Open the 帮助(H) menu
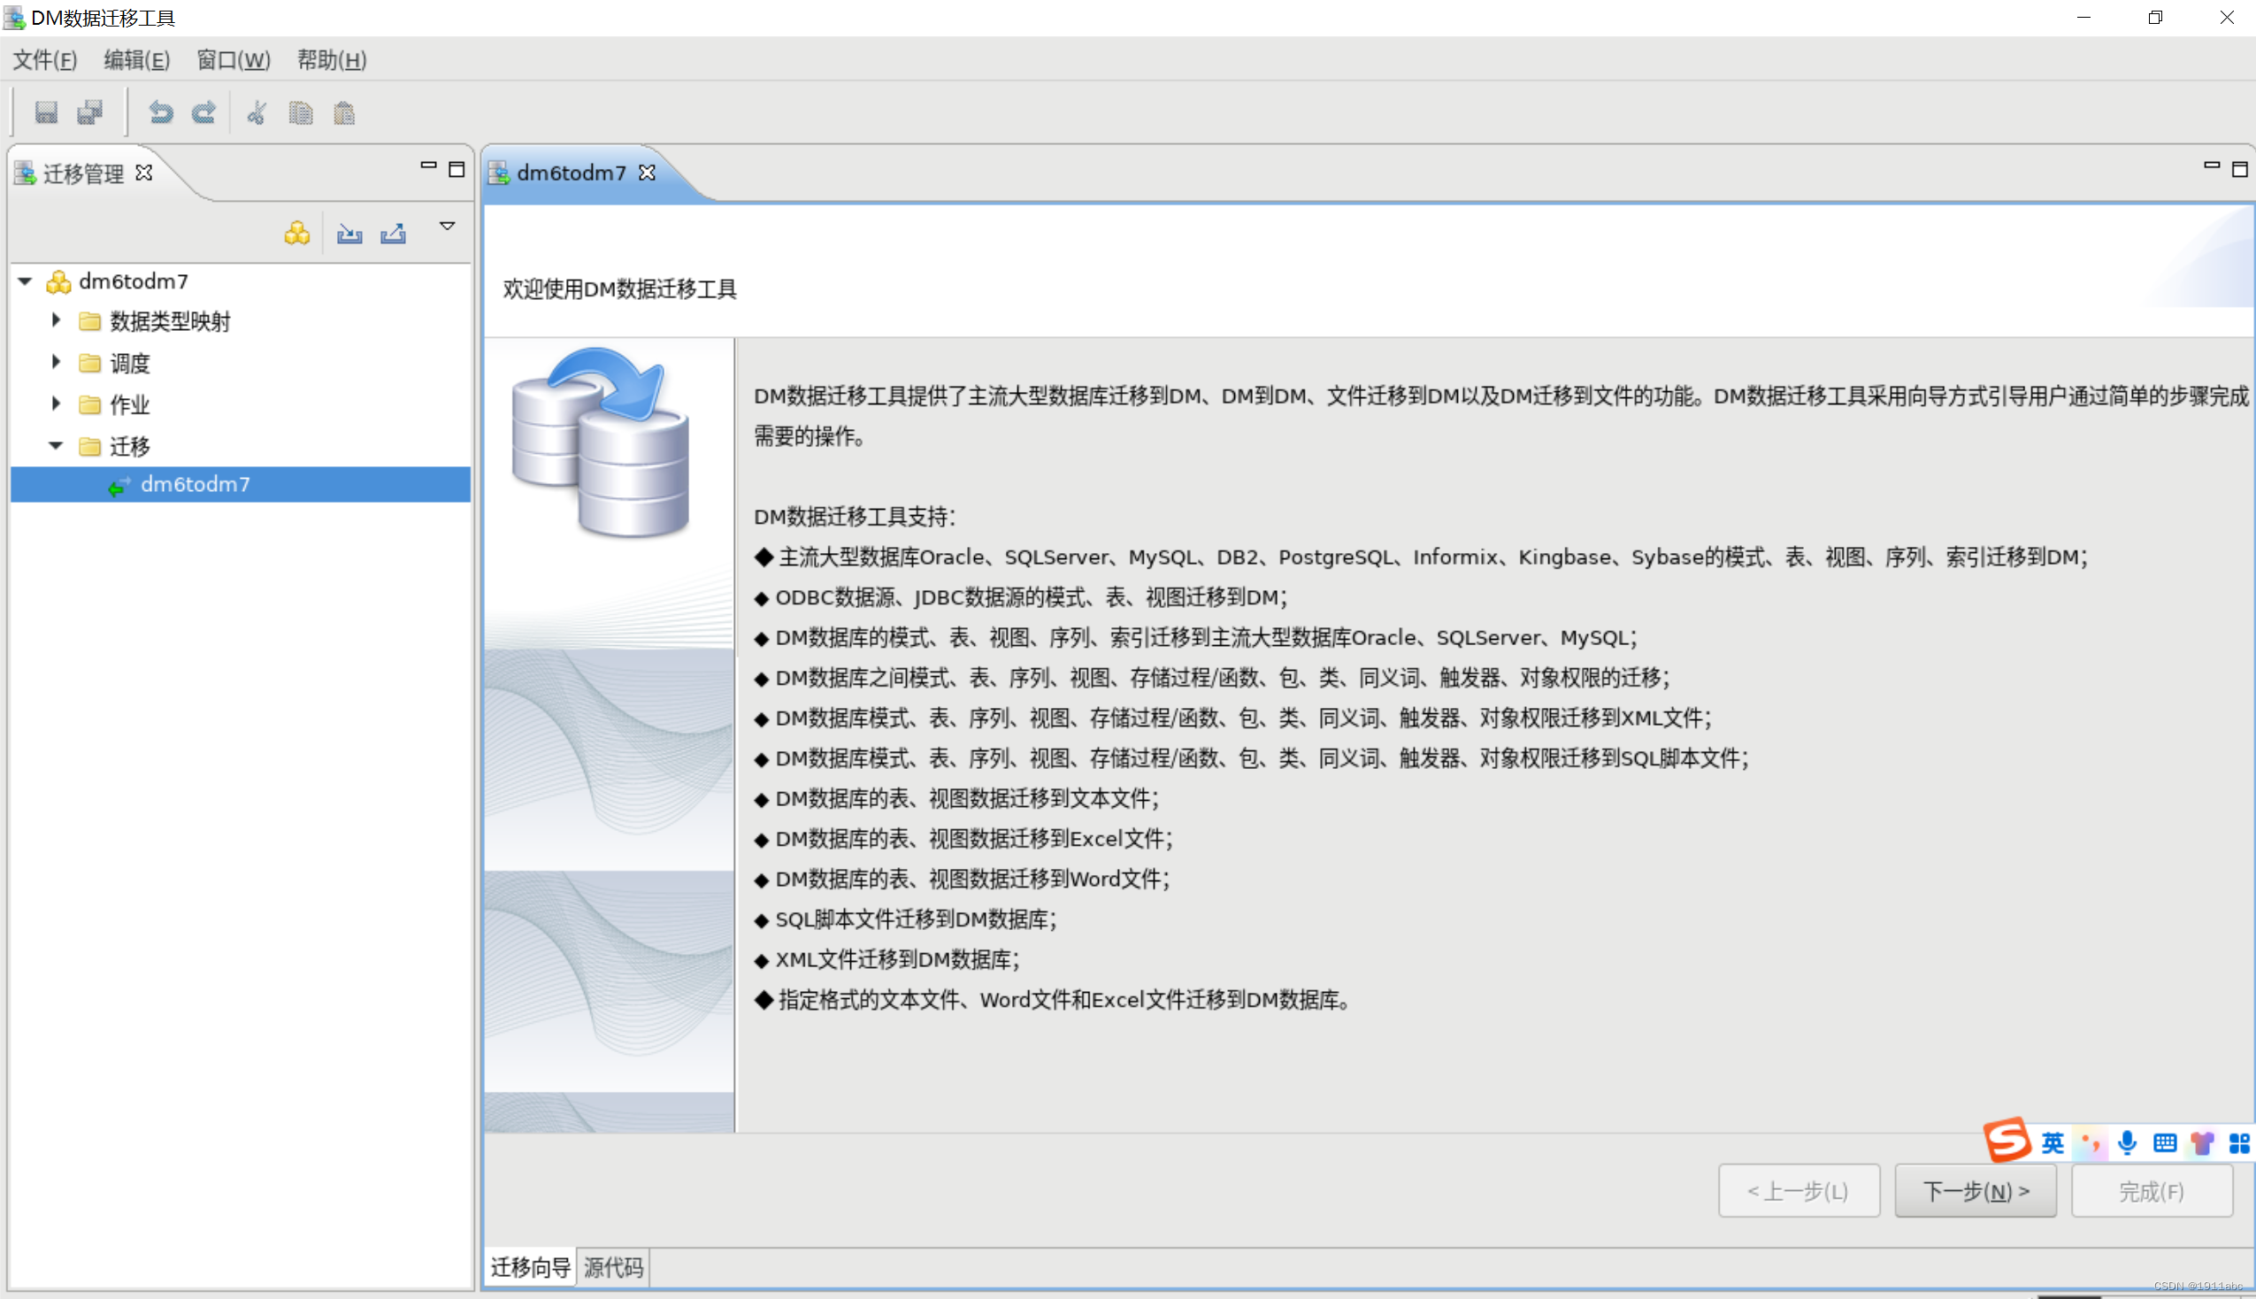2256x1299 pixels. click(x=330, y=60)
